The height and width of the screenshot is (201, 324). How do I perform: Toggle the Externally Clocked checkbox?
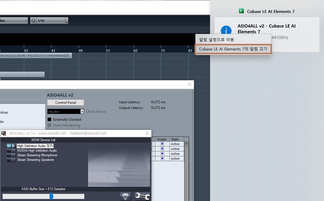click(49, 120)
